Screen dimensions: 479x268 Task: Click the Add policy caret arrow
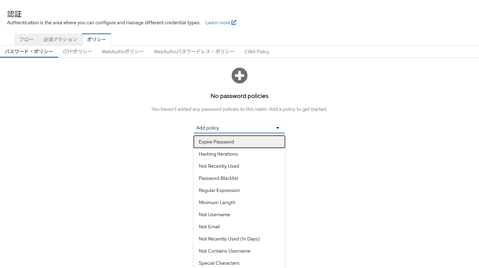click(277, 128)
